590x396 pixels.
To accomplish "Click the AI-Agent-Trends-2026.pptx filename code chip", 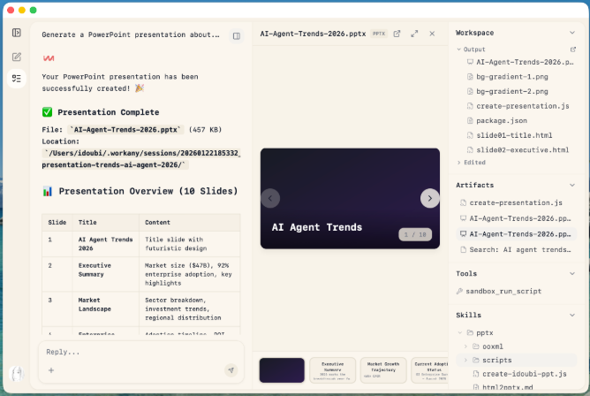I will tap(125, 129).
